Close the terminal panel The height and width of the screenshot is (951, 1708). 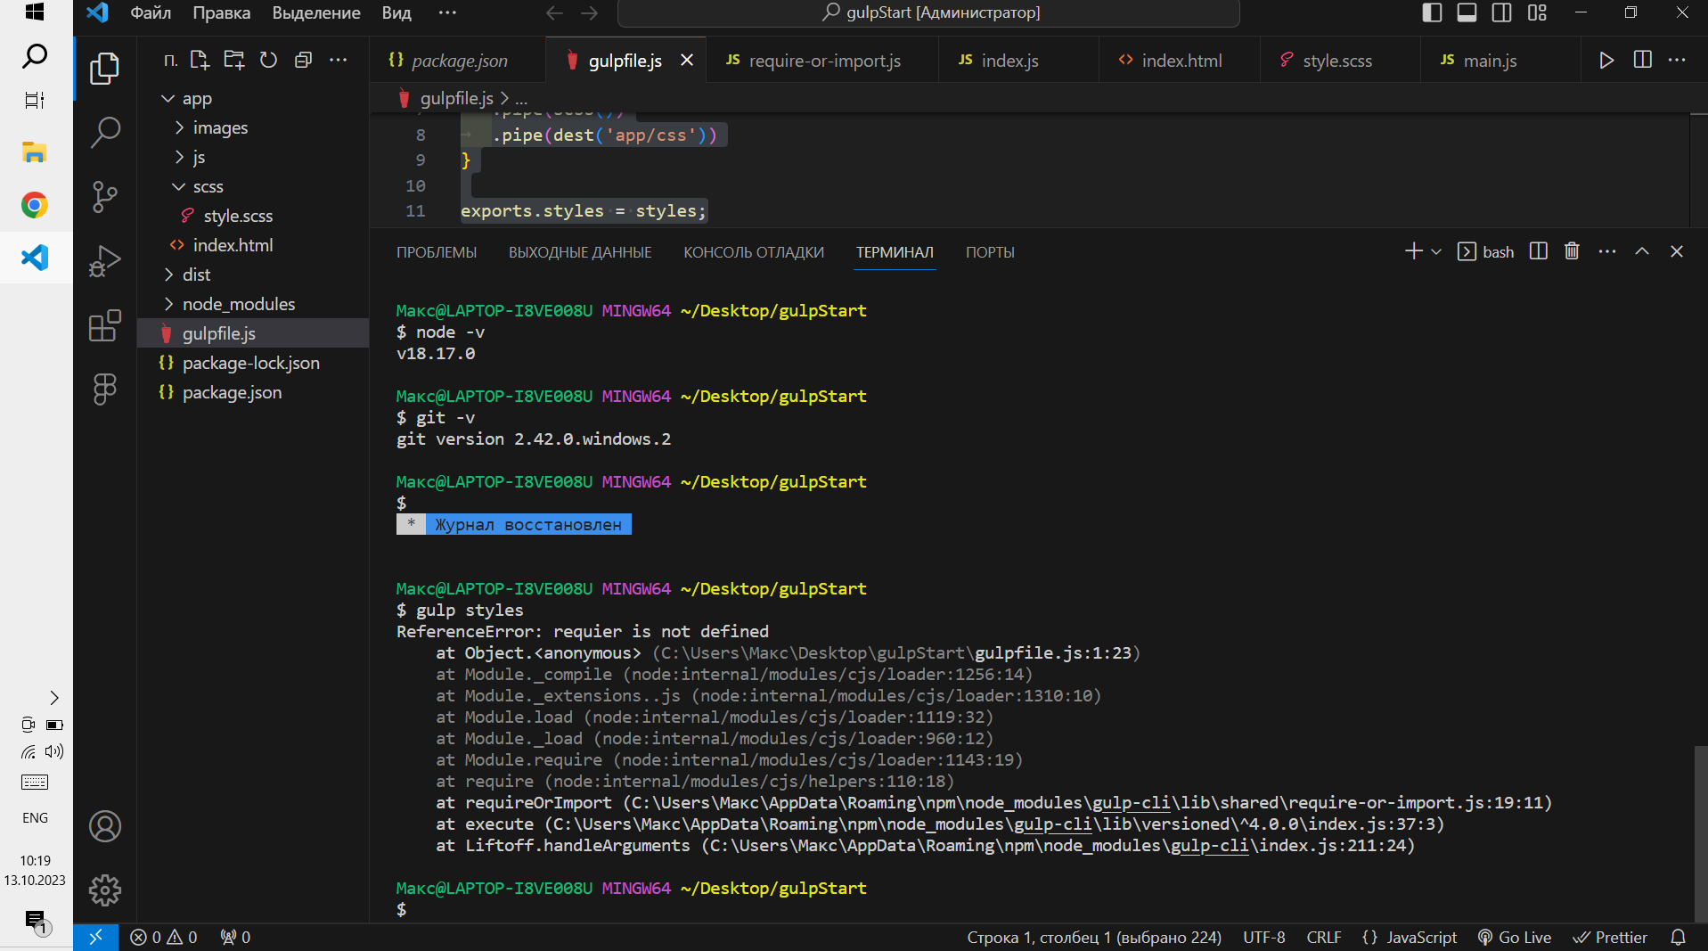(1677, 251)
